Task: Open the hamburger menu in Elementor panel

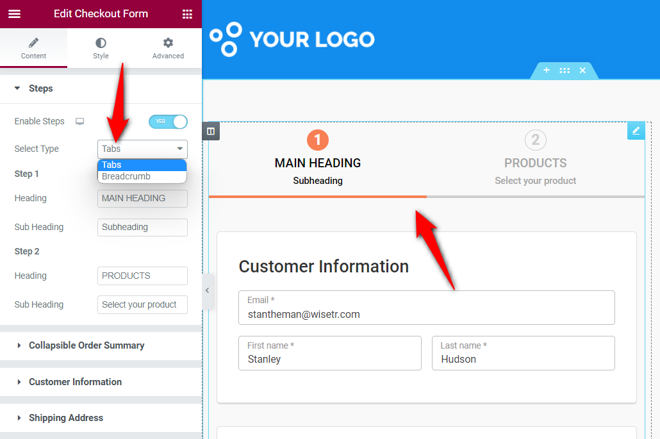Action: pos(14,14)
